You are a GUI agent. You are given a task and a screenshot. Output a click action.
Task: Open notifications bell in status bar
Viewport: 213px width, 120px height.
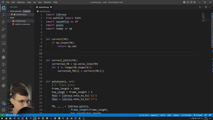pyautogui.click(x=210, y=115)
